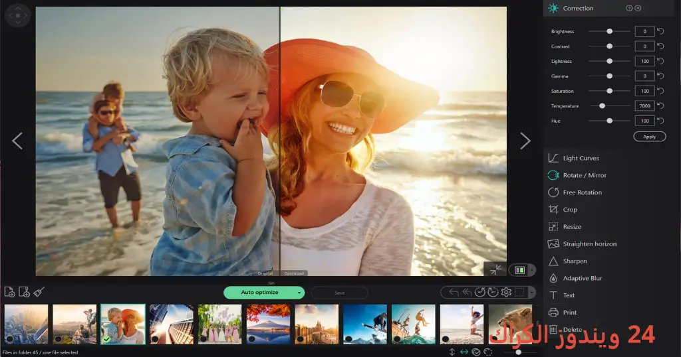
Task: Select the boat jumpers thumbnail
Action: coord(413,324)
